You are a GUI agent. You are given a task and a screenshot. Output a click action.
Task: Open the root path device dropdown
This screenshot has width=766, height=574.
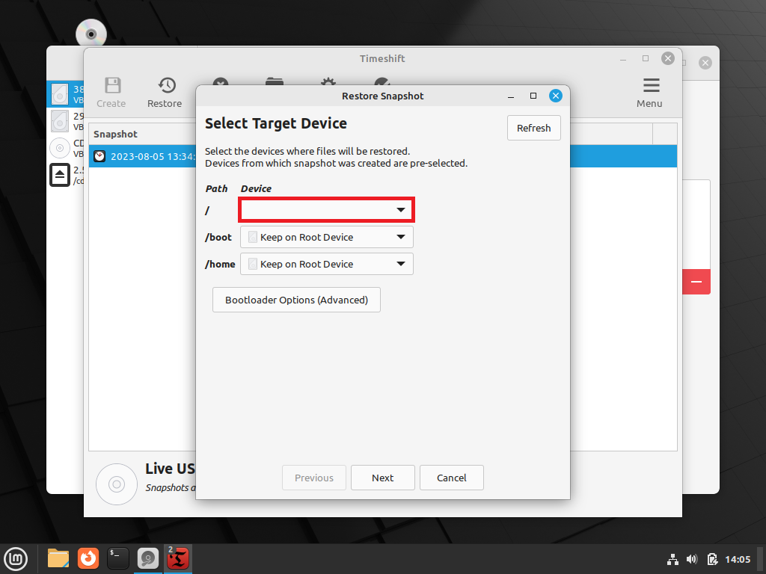click(x=326, y=210)
